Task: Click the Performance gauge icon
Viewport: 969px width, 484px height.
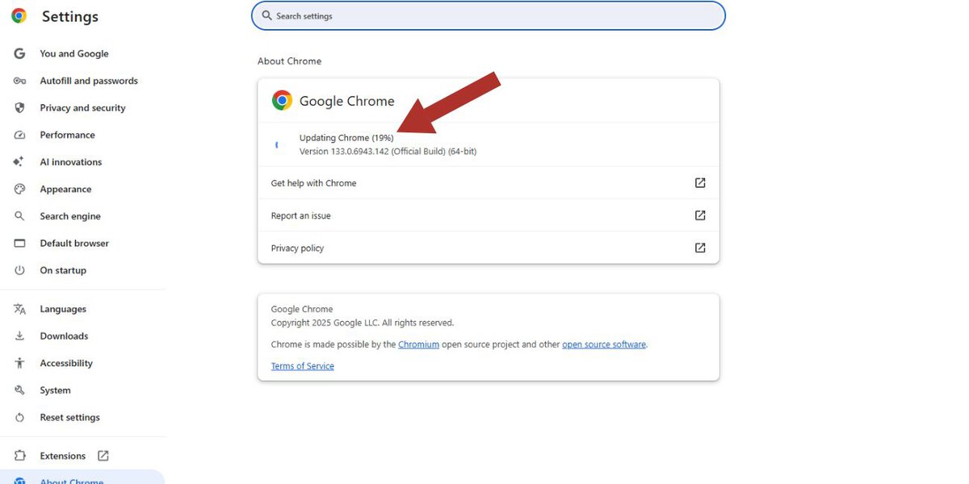Action: click(x=20, y=135)
